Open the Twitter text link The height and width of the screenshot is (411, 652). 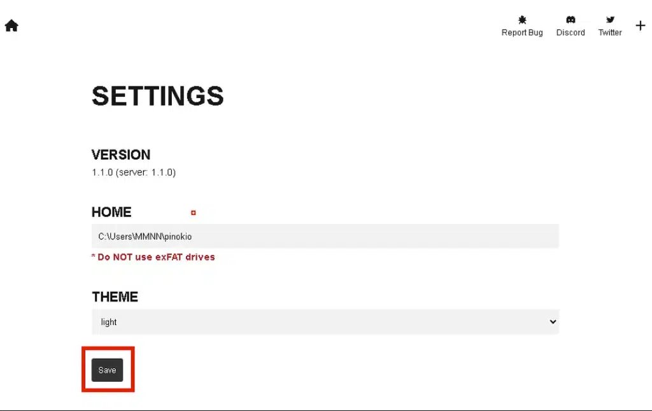click(610, 32)
